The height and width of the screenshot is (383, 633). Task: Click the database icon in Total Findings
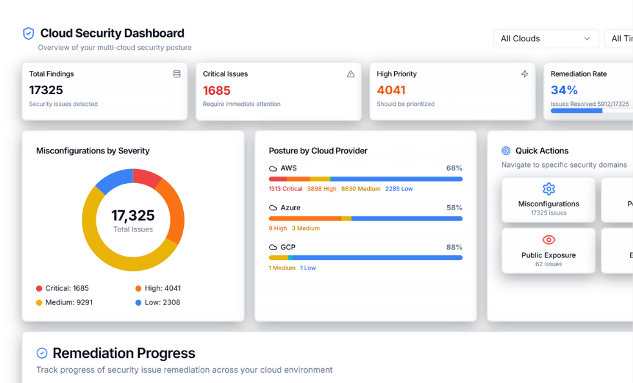[x=177, y=74]
